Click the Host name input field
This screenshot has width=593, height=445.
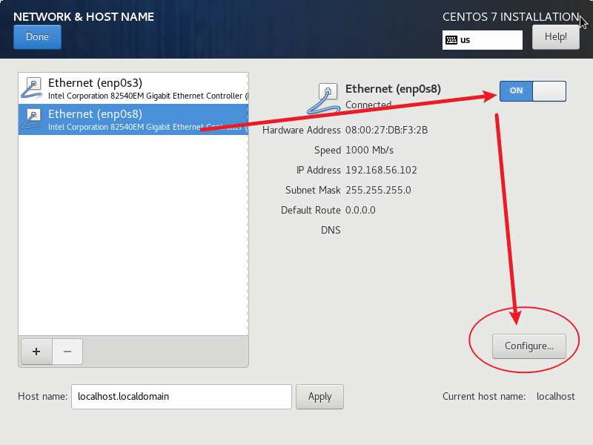coord(182,397)
